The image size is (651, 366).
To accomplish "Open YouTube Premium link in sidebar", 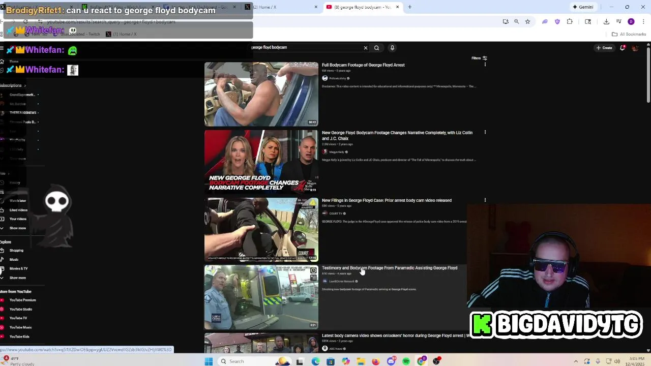I will 22,300.
